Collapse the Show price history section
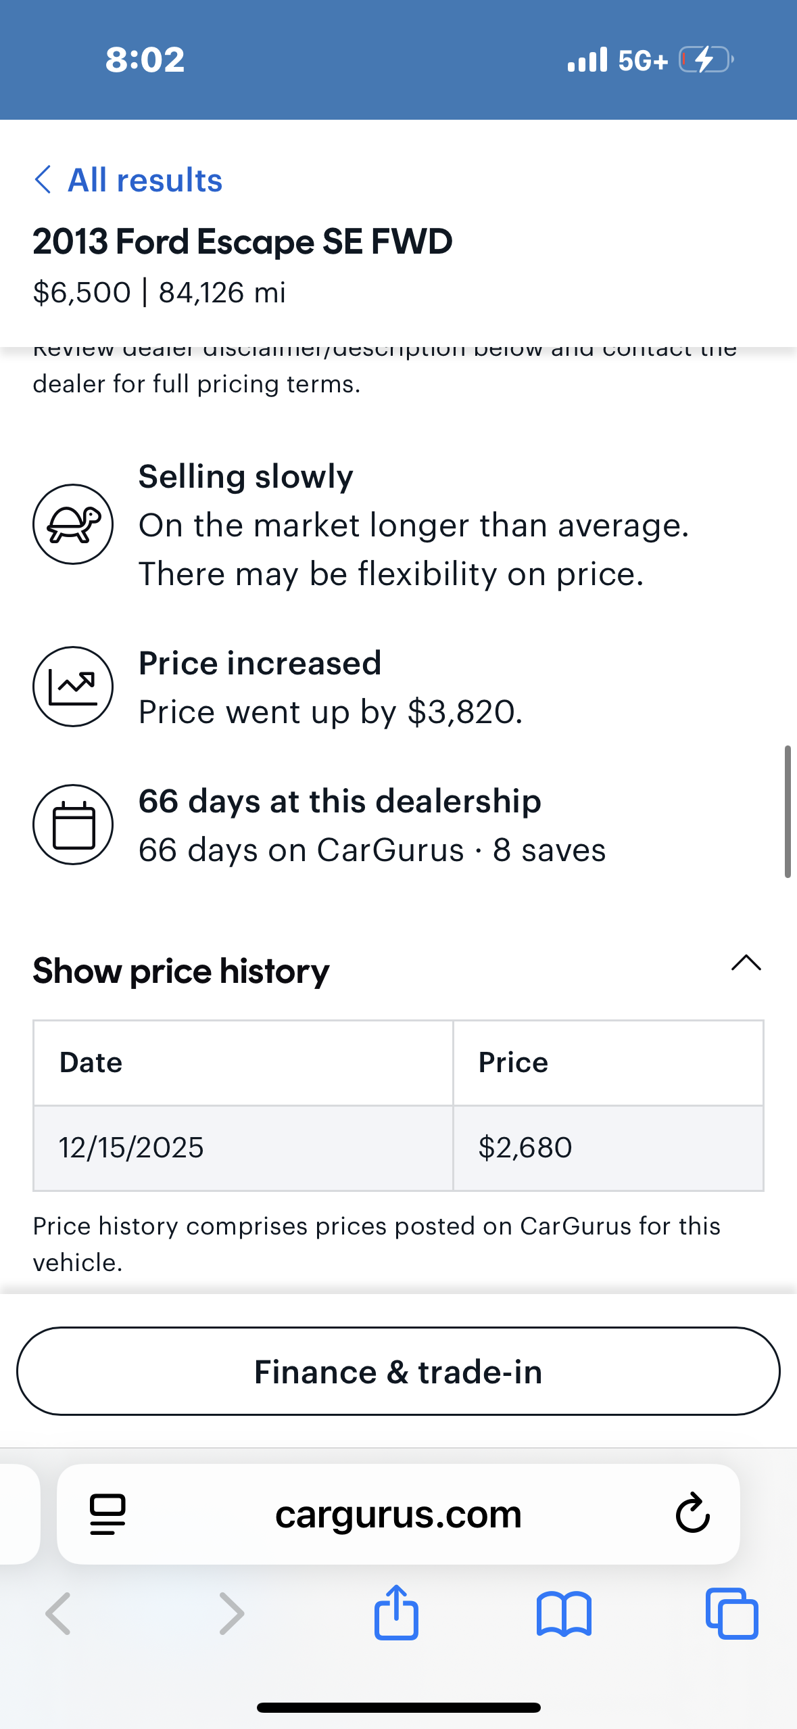Viewport: 797px width, 1729px height. [x=746, y=963]
